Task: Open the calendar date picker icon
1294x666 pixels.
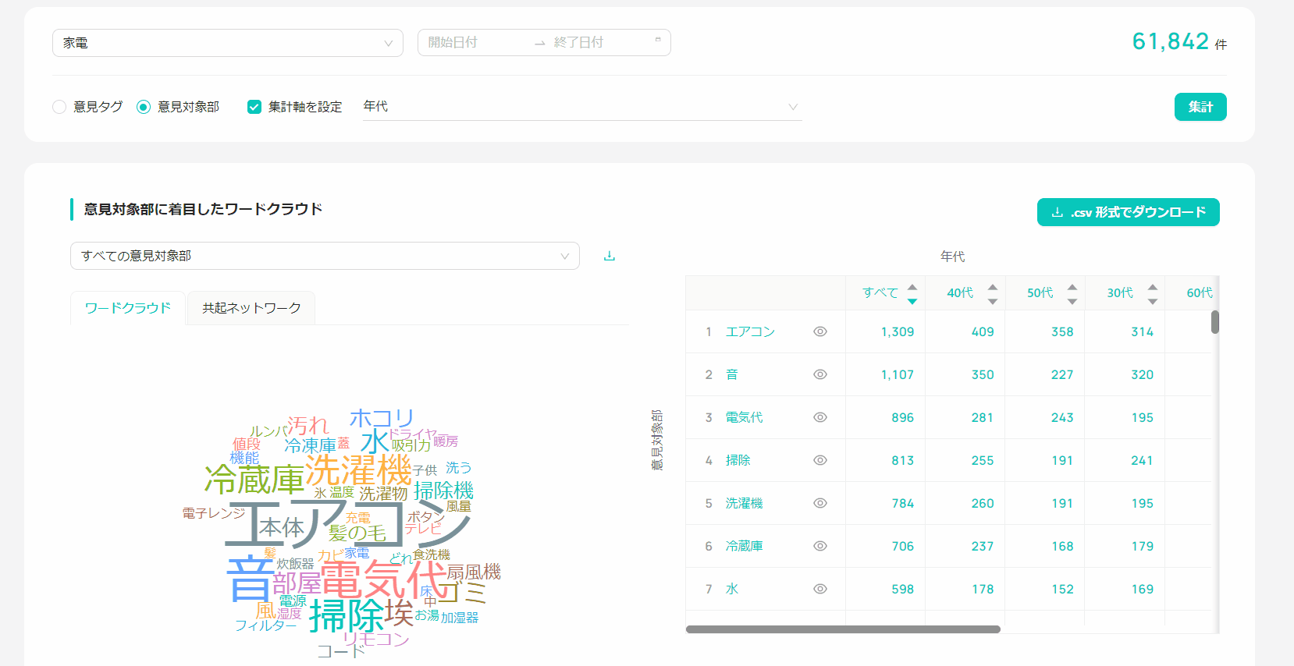Action: 658,41
